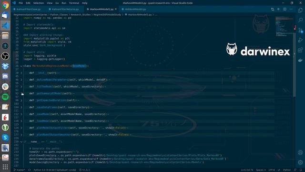Switch to HiddenMModel.py tab
The image size is (305, 172).
pos(135,9)
